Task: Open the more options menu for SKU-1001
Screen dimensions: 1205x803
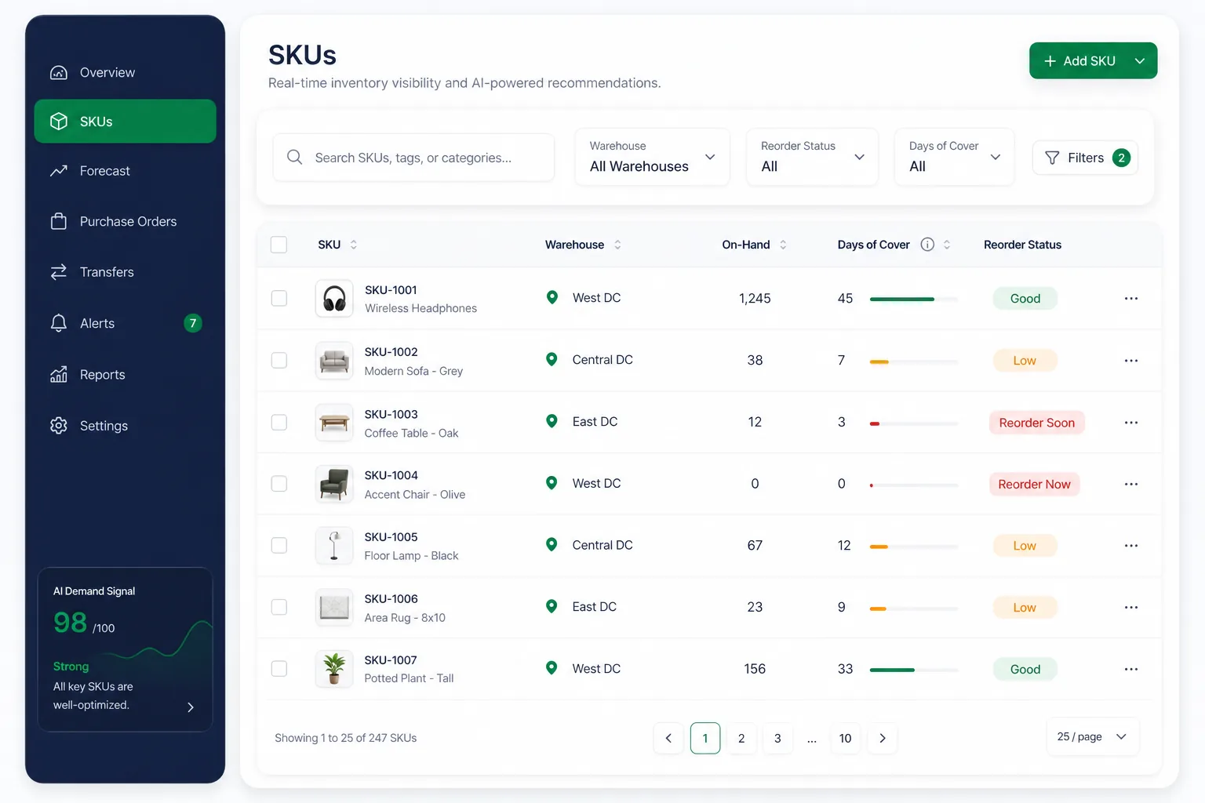Action: click(x=1130, y=299)
